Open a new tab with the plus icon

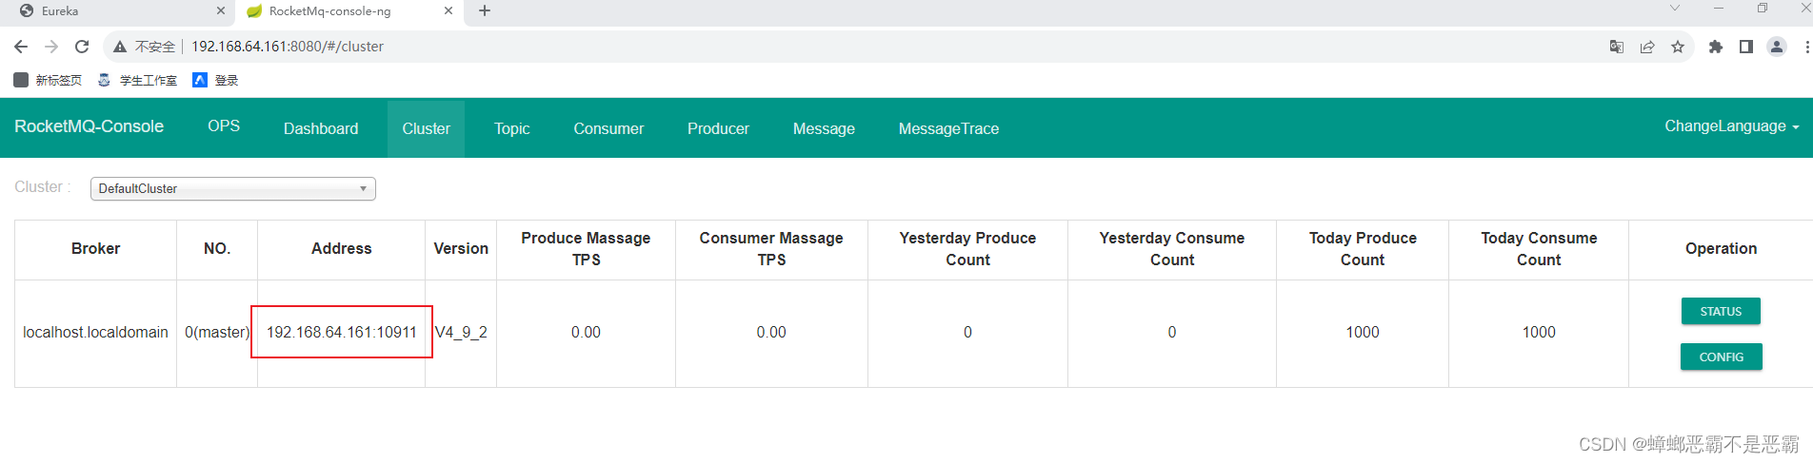click(x=485, y=11)
